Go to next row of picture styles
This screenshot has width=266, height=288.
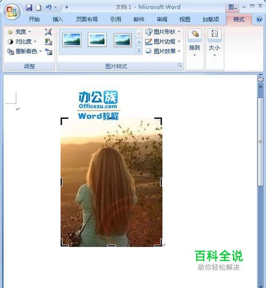coord(139,42)
